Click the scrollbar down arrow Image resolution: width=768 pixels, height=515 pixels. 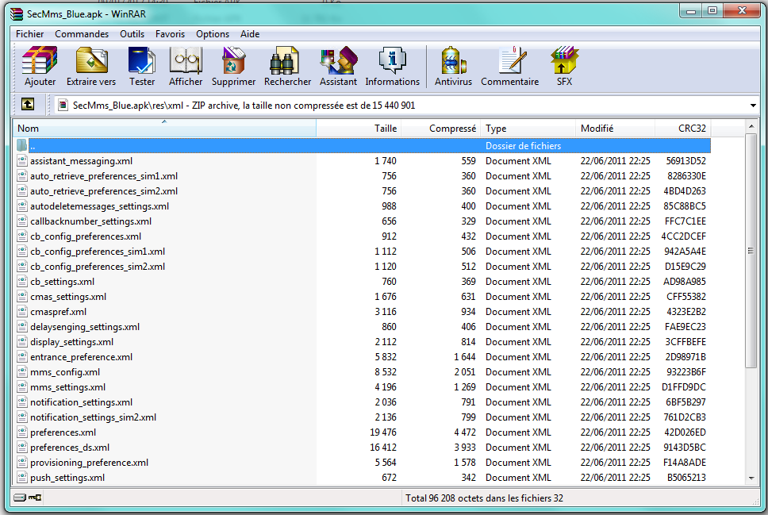[751, 478]
